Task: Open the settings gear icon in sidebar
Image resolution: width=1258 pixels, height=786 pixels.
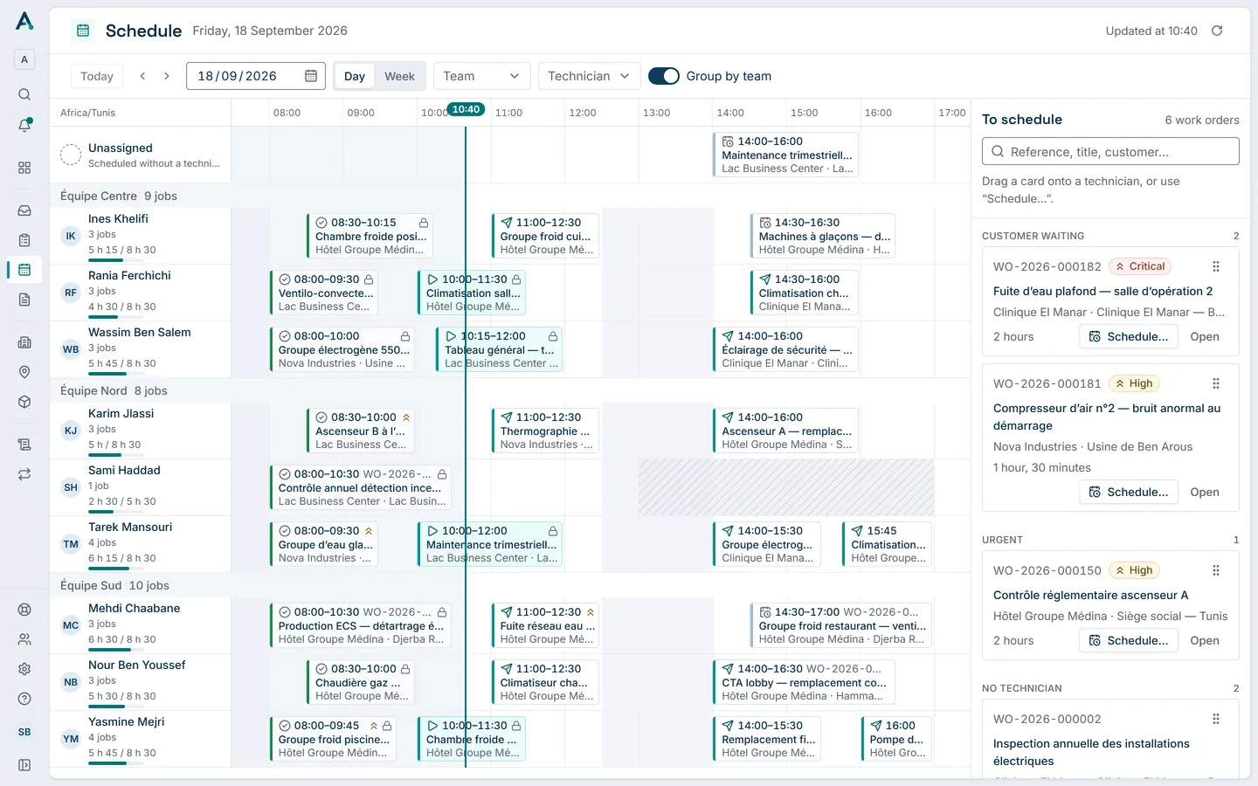Action: tap(24, 669)
